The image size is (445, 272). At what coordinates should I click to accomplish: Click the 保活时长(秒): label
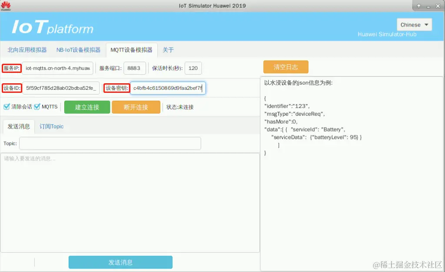tap(167, 68)
